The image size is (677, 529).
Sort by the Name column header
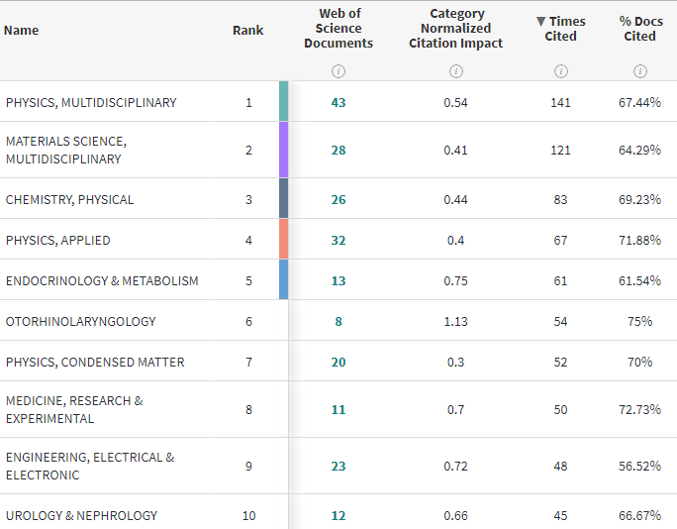pos(22,30)
